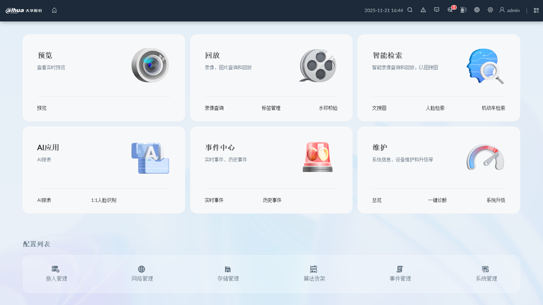
Task: Open the notification icon with red badge
Action: [450, 10]
